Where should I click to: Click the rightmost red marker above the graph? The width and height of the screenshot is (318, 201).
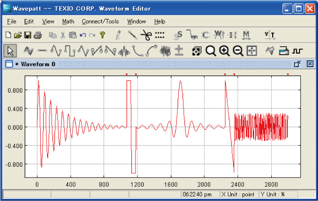coord(287,75)
